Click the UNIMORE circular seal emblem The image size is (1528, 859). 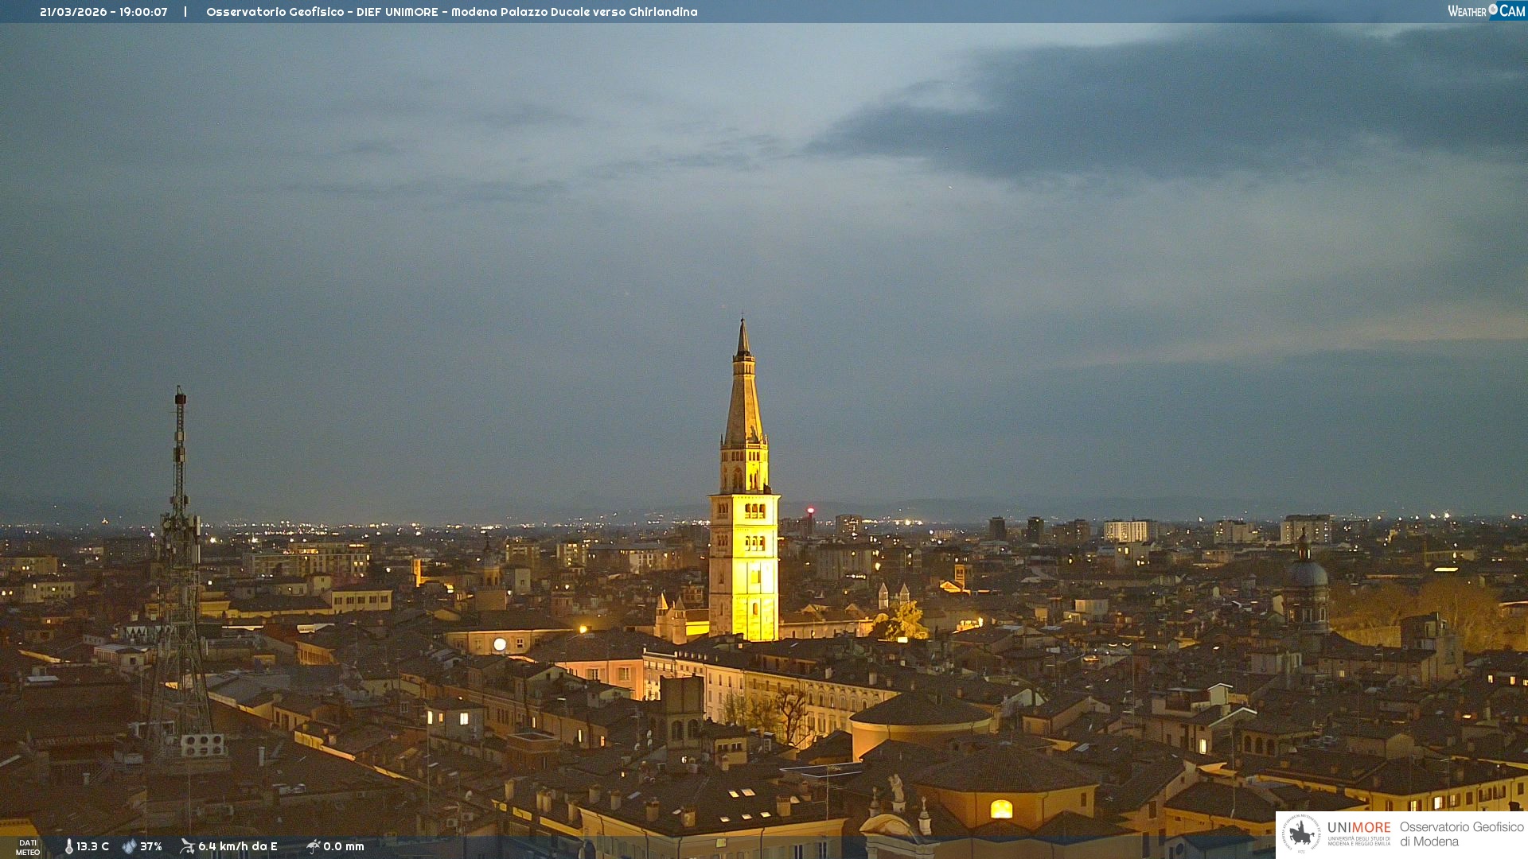(1301, 834)
